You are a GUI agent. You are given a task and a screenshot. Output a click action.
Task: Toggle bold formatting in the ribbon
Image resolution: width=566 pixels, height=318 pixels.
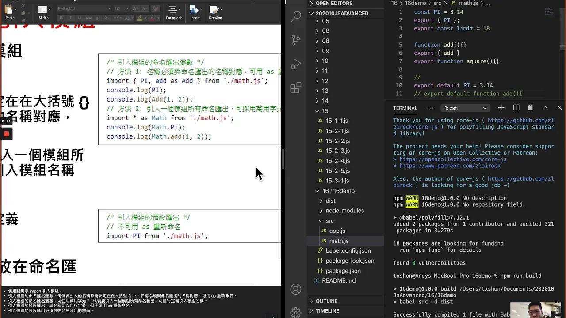click(61, 19)
